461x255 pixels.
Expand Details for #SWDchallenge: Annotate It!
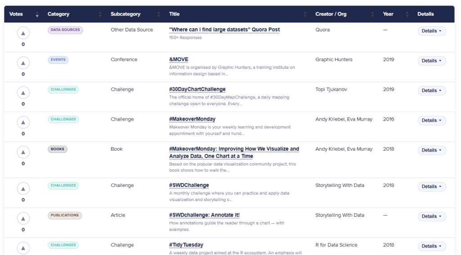[432, 216]
